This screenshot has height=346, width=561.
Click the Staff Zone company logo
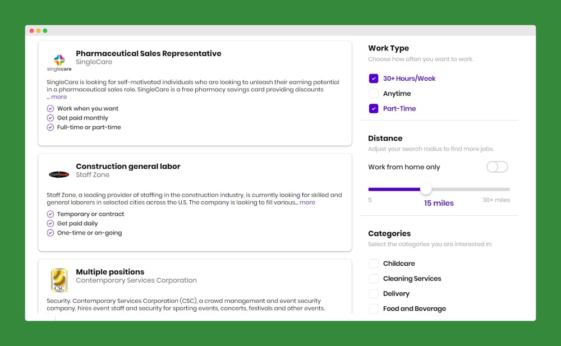(59, 174)
